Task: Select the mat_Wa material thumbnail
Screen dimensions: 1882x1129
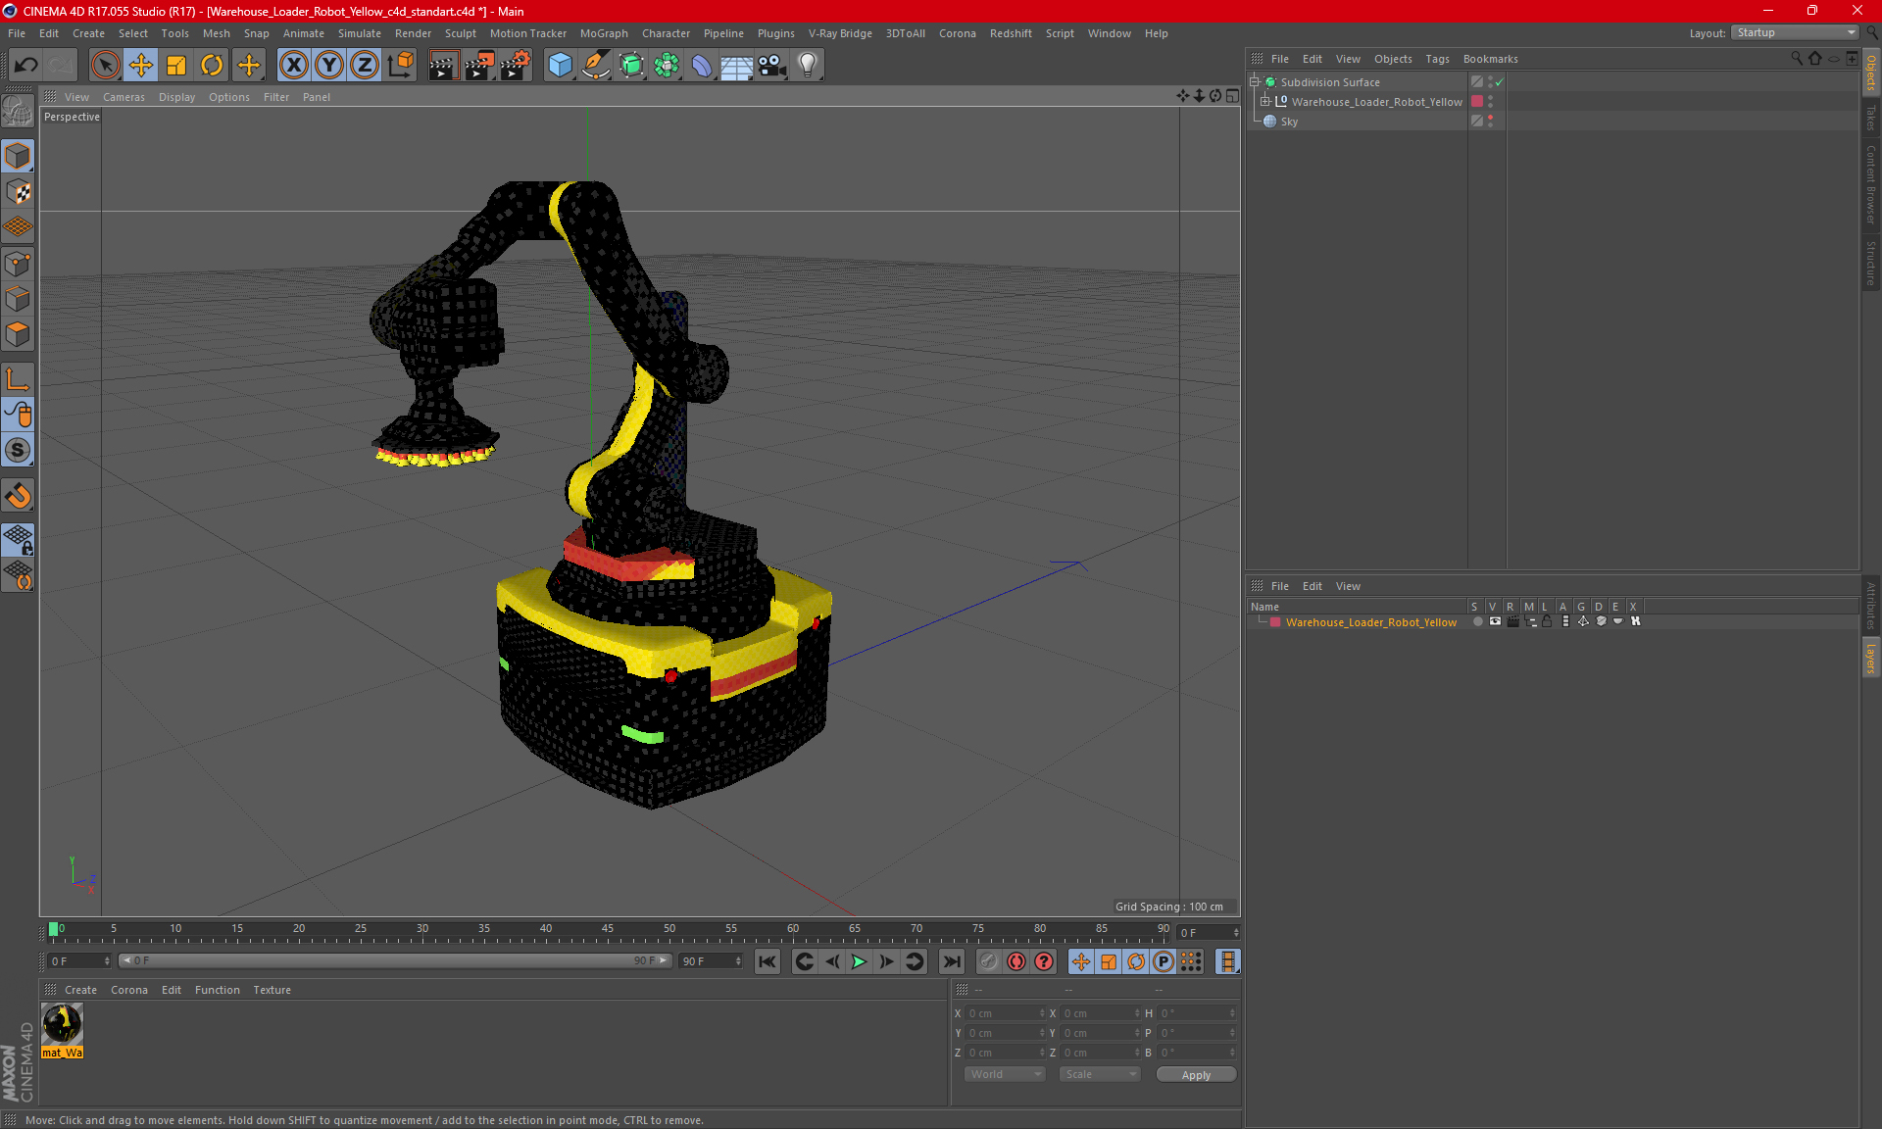Action: (62, 1024)
